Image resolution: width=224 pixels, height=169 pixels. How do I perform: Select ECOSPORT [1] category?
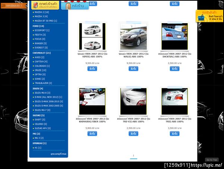pos(42,30)
